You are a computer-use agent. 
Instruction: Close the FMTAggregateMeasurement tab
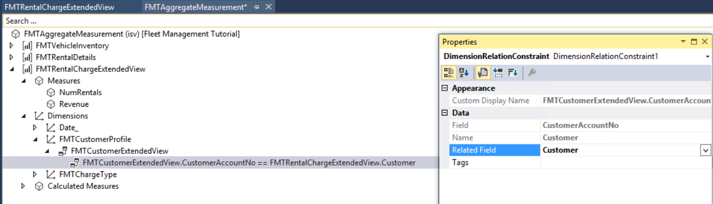(268, 7)
